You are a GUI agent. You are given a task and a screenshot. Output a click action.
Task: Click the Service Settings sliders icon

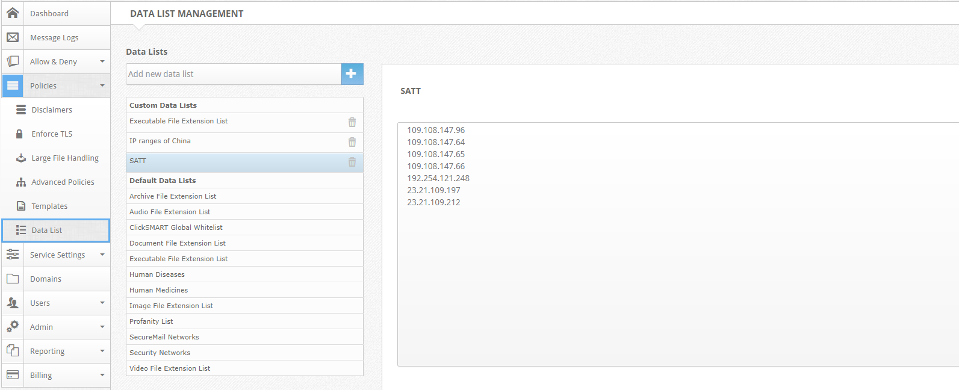click(x=13, y=255)
